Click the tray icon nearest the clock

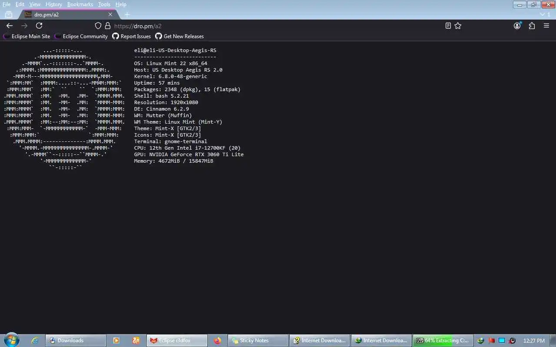[x=512, y=340]
